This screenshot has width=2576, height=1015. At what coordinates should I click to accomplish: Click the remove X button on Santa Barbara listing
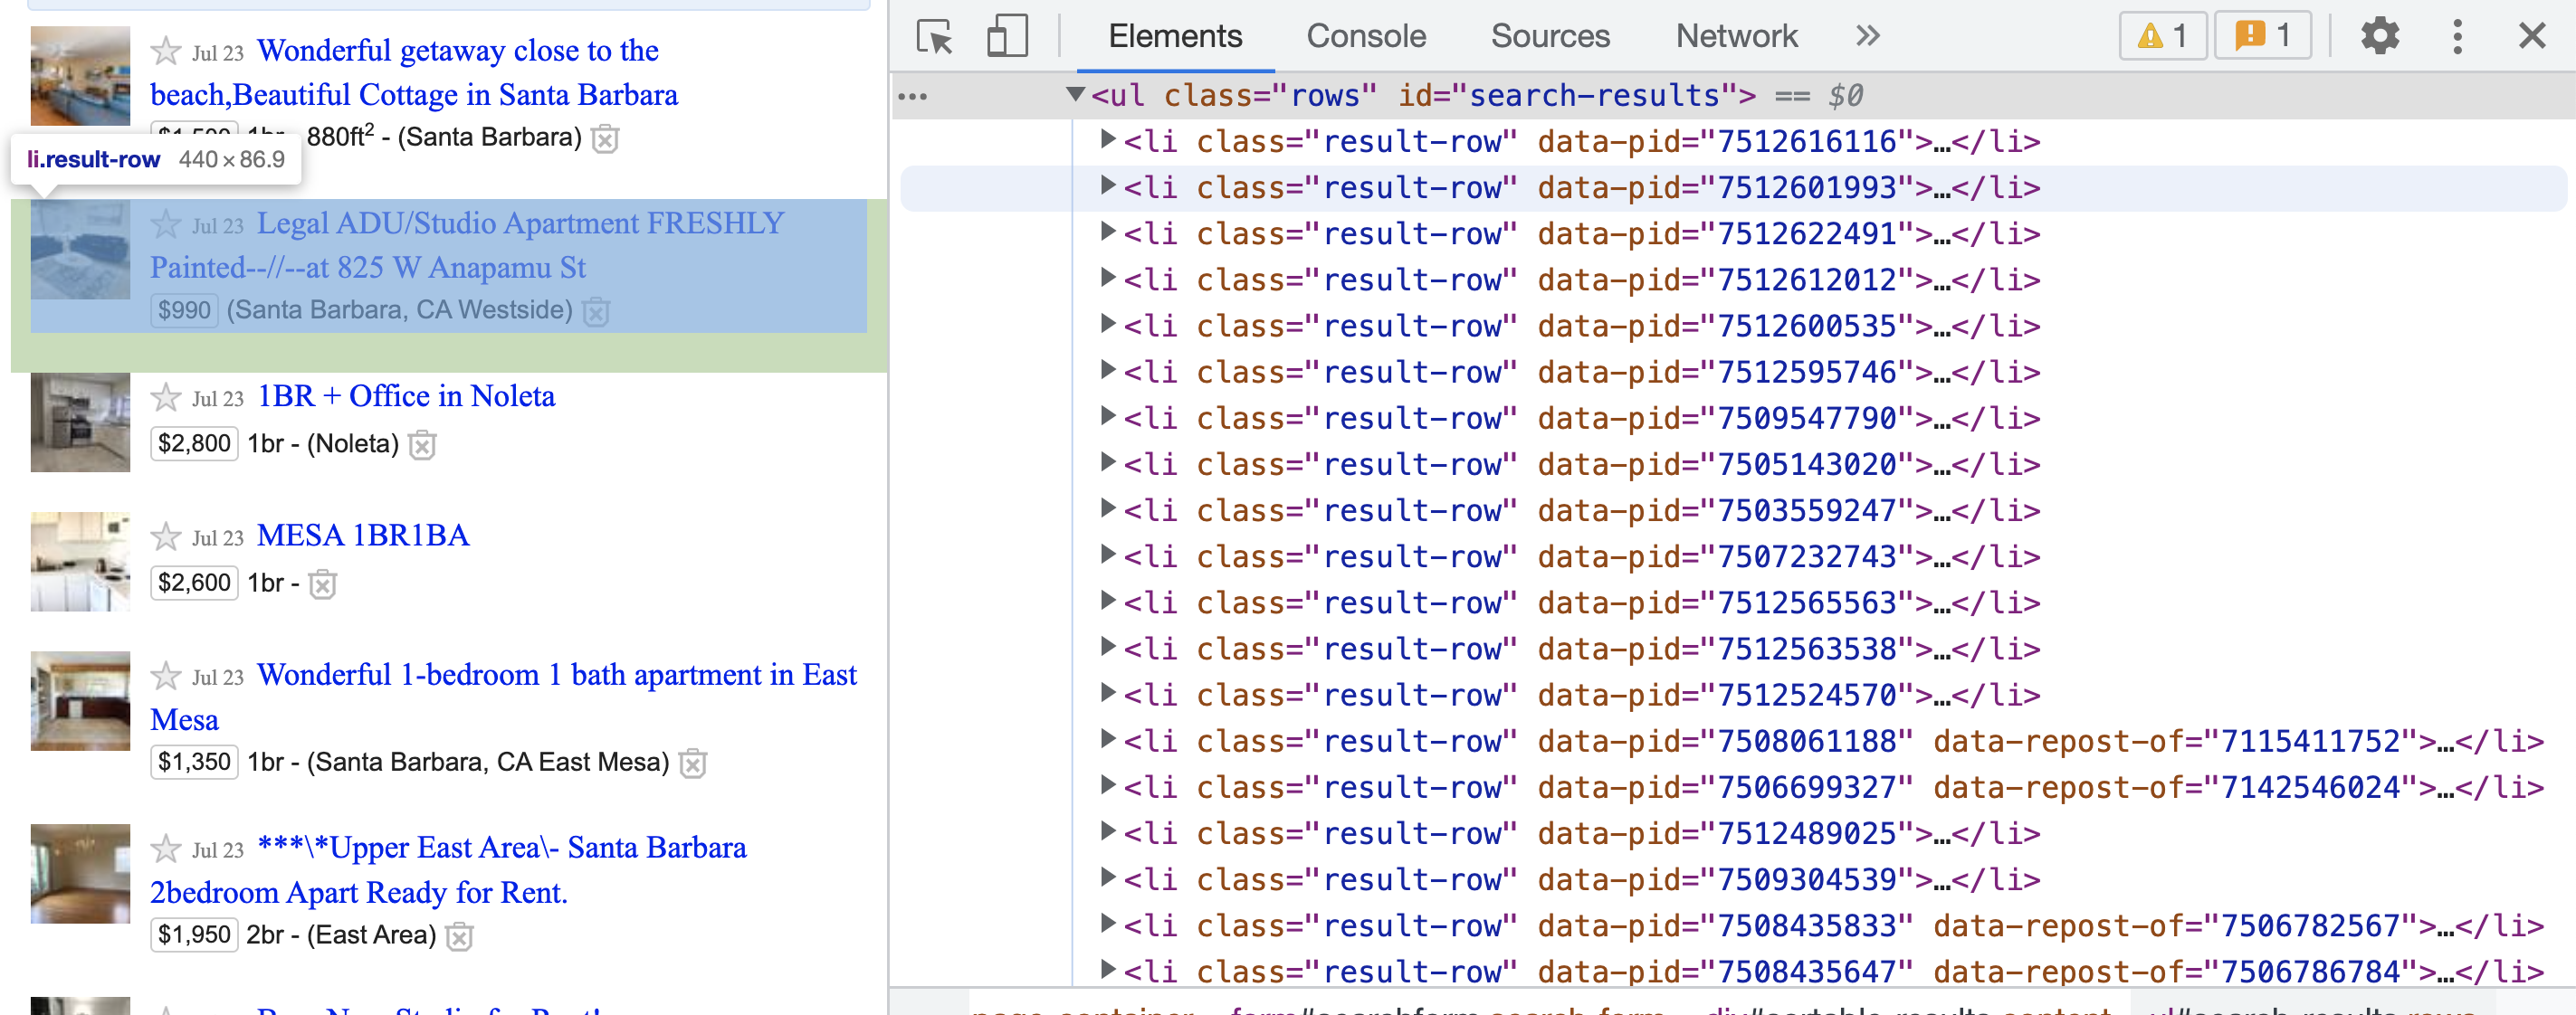pos(609,138)
